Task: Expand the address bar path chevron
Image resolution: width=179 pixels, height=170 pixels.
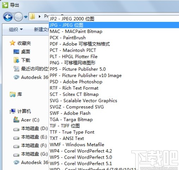Action: (x=40, y=17)
